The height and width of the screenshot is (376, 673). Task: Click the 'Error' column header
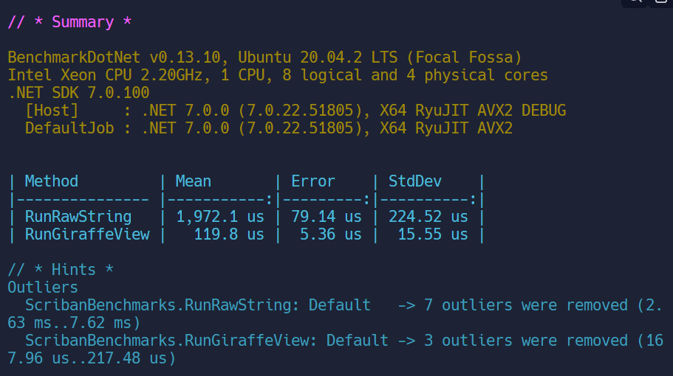click(313, 181)
